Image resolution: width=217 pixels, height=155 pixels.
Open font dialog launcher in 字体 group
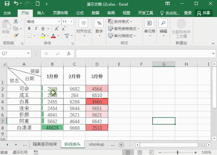coord(73,43)
